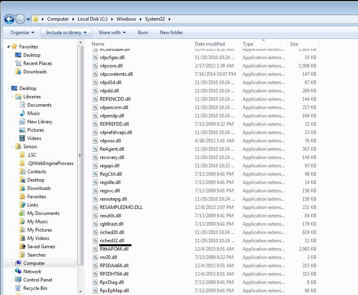Expand Include in library dropdown
Viewport: 358px width, 295px height.
point(66,33)
